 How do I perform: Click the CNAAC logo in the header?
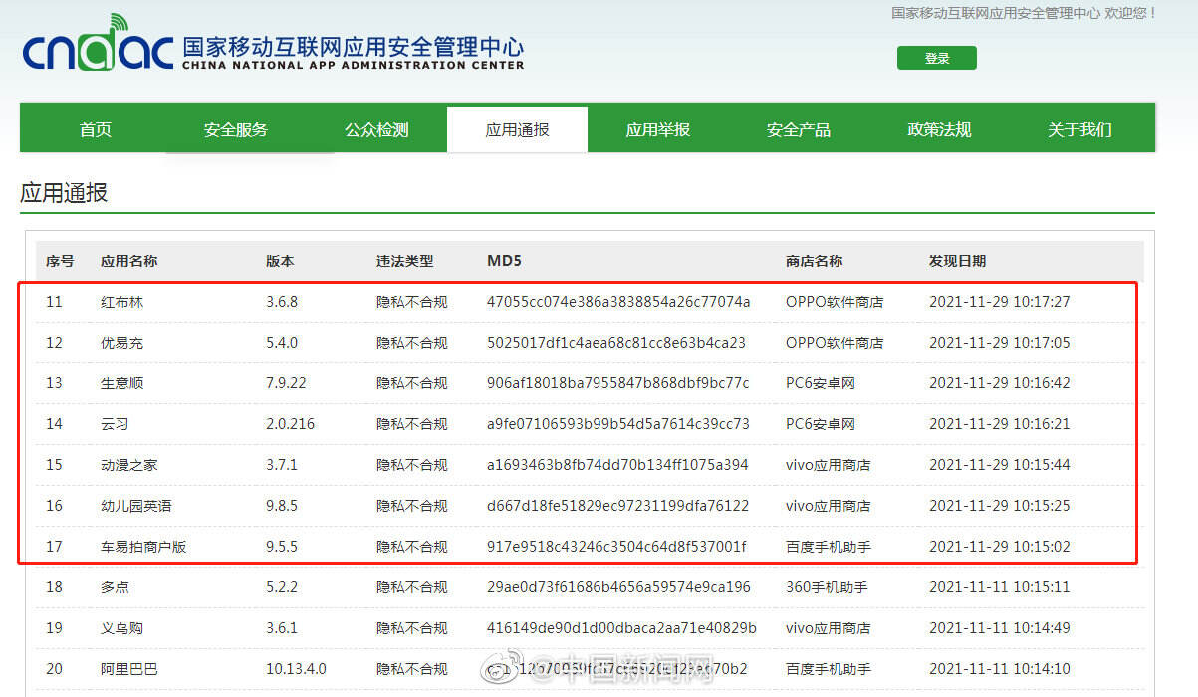click(273, 45)
